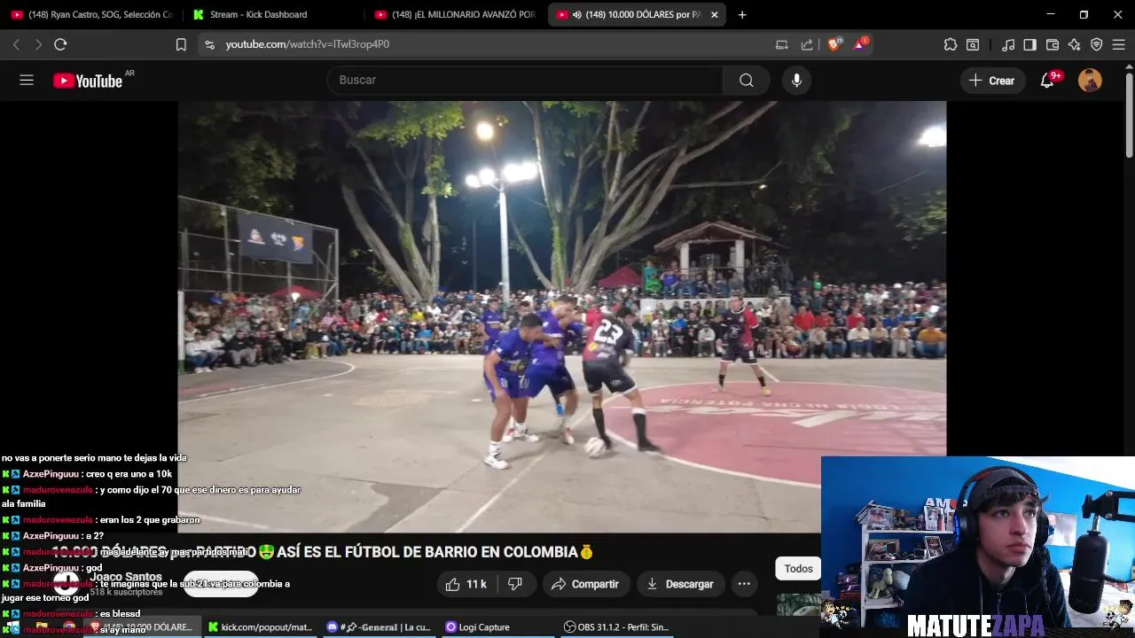The image size is (1135, 638).
Task: Open the YouTube hamburger guide menu
Action: (x=27, y=81)
